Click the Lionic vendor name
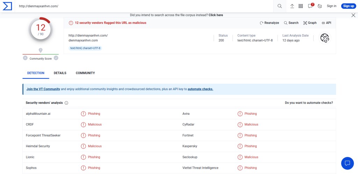Viewport: 358px width, 174px height. tap(30, 157)
